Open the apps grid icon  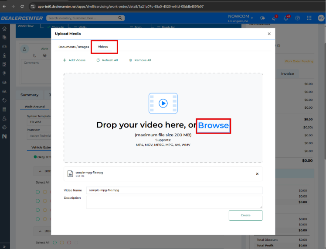click(309, 18)
